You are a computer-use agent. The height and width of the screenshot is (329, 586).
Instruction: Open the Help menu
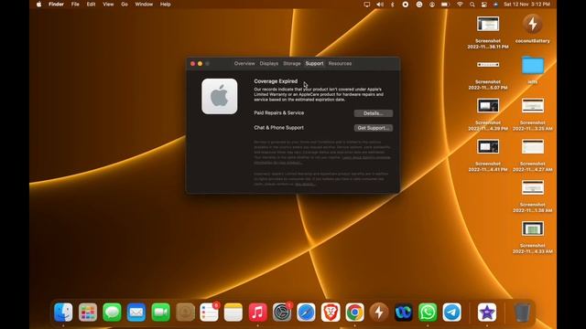click(165, 5)
